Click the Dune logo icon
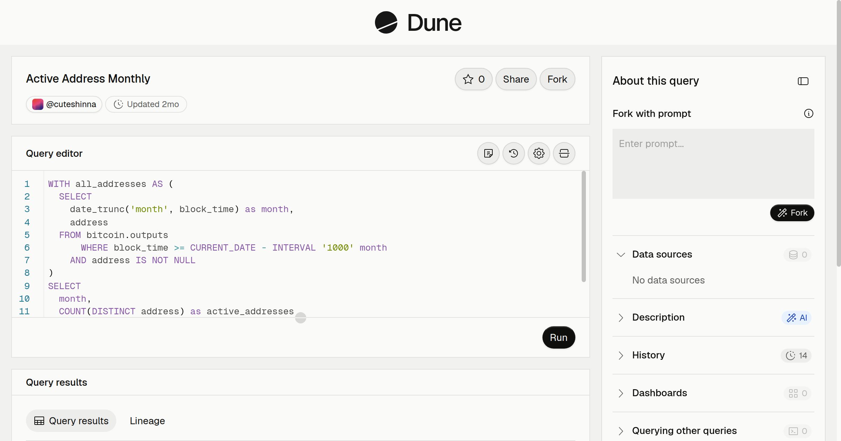Viewport: 841px width, 441px height. pos(386,22)
